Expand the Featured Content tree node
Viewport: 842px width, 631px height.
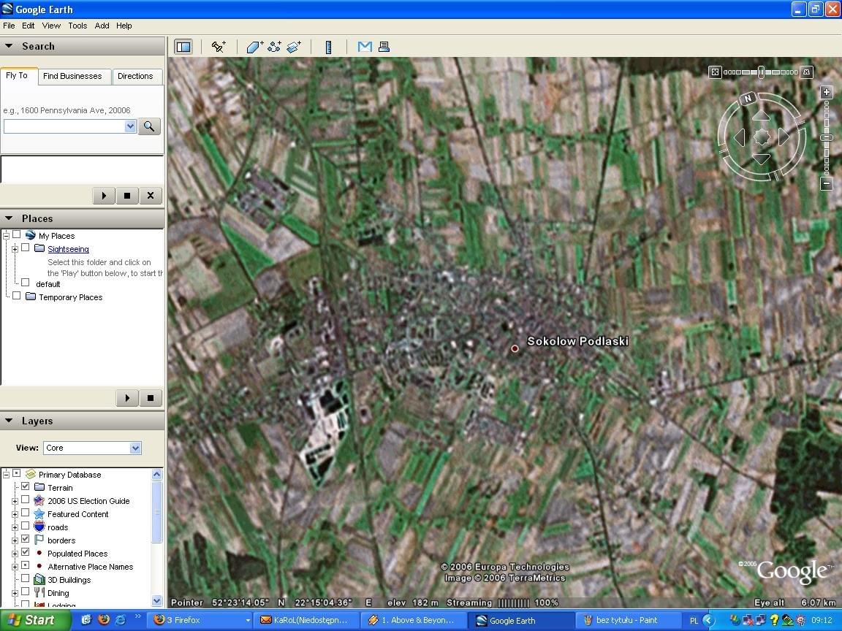(15, 514)
